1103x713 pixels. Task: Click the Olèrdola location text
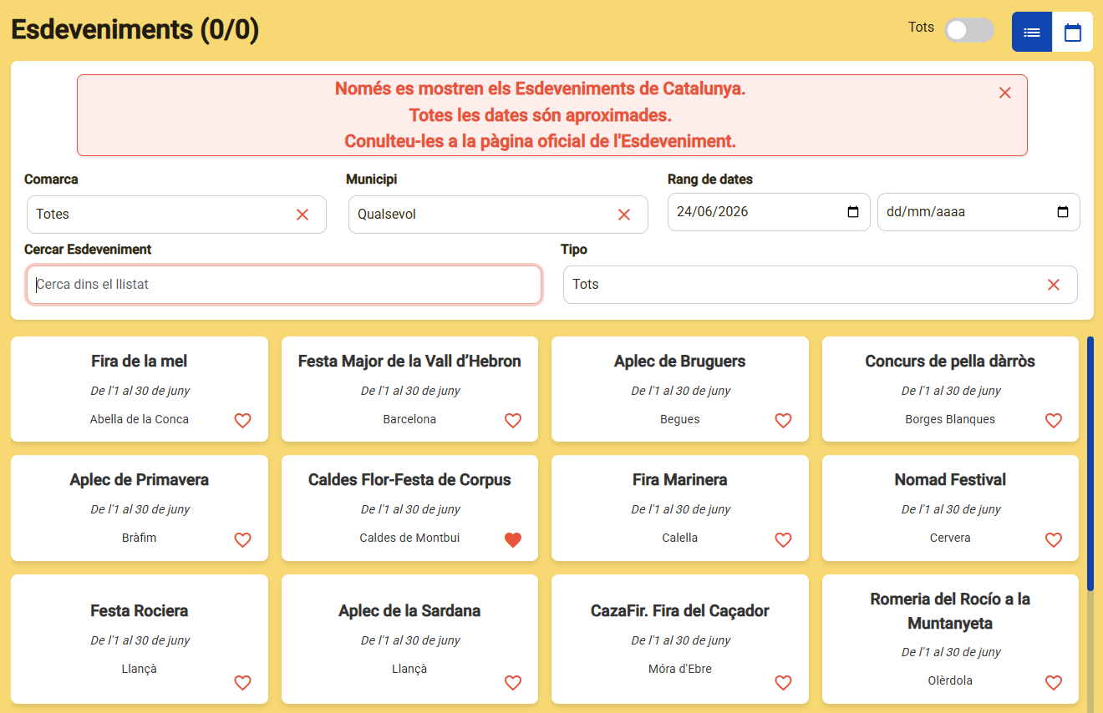[x=950, y=680]
